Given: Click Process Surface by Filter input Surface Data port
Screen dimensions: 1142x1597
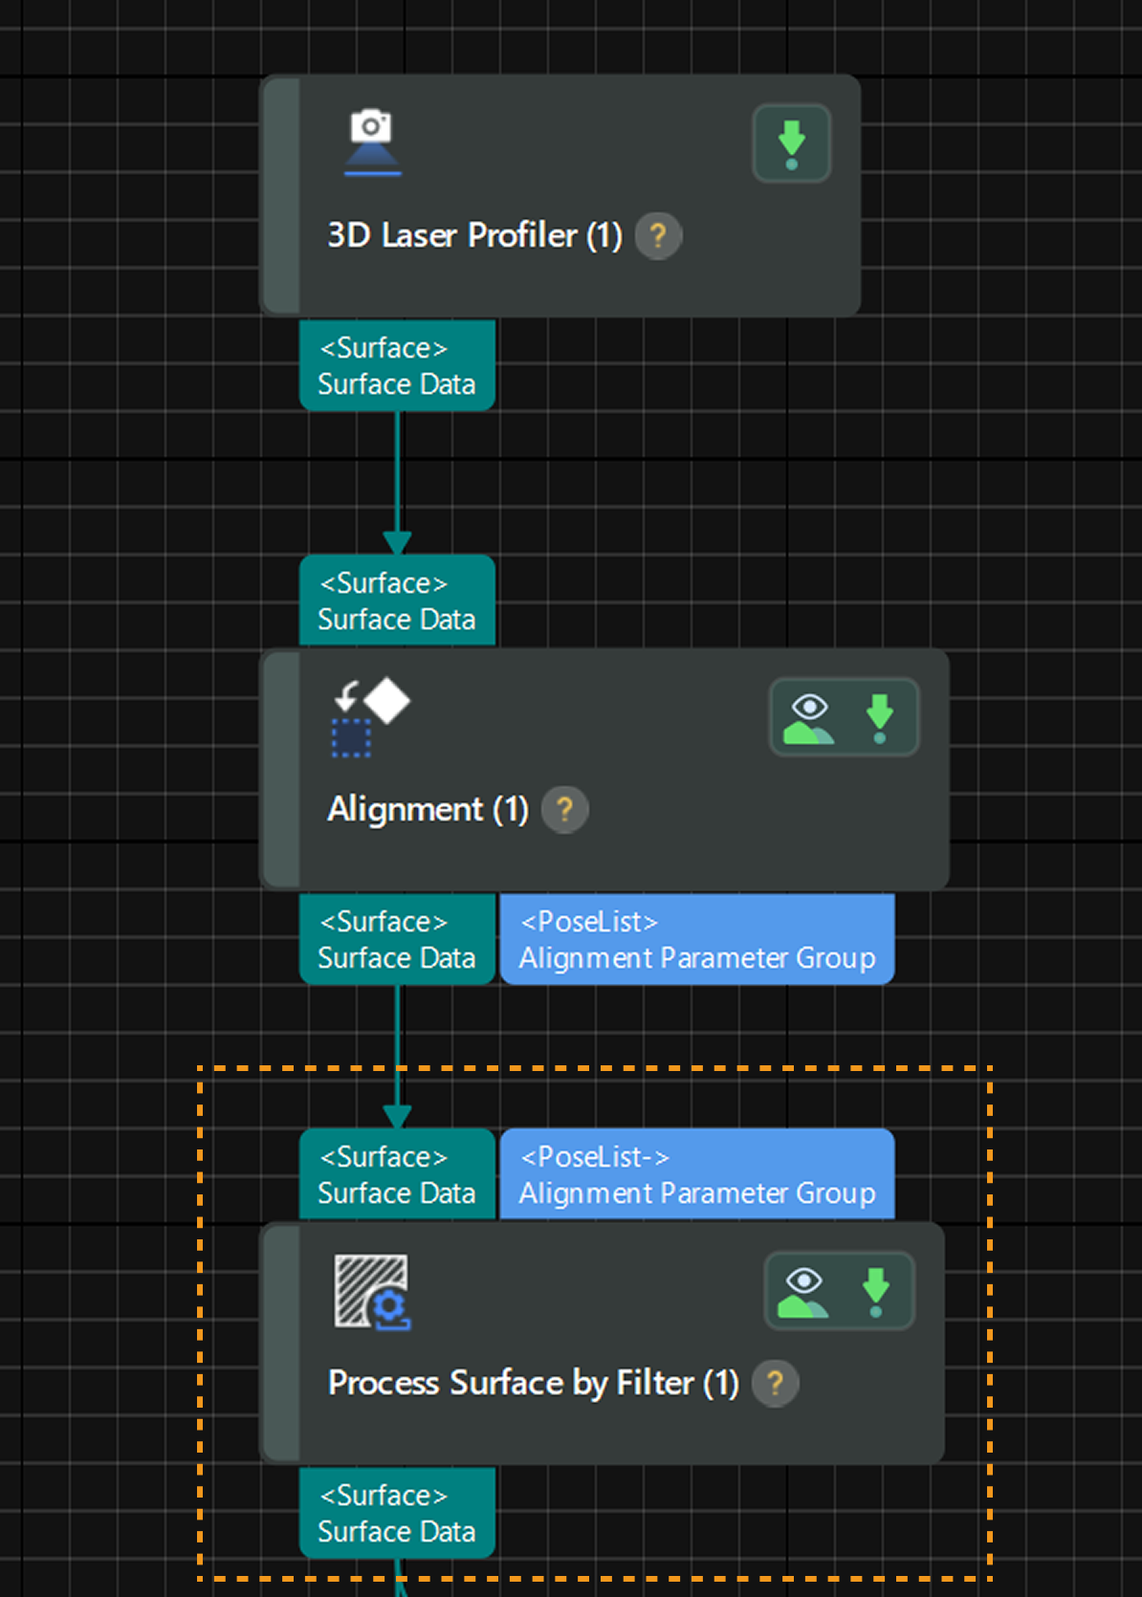Looking at the screenshot, I should 397,1174.
